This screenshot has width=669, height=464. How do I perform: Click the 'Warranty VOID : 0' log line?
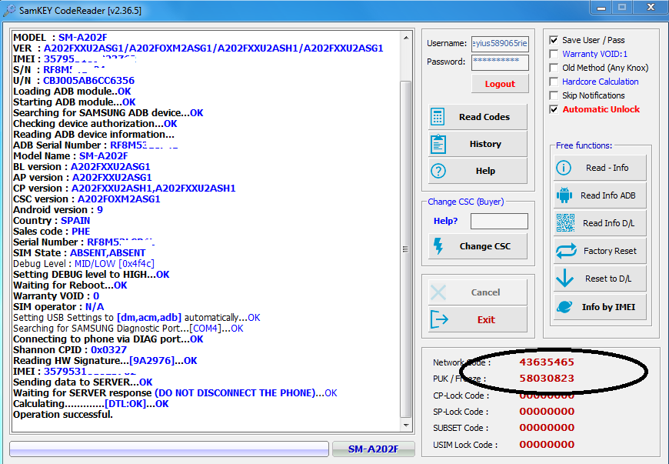56,296
